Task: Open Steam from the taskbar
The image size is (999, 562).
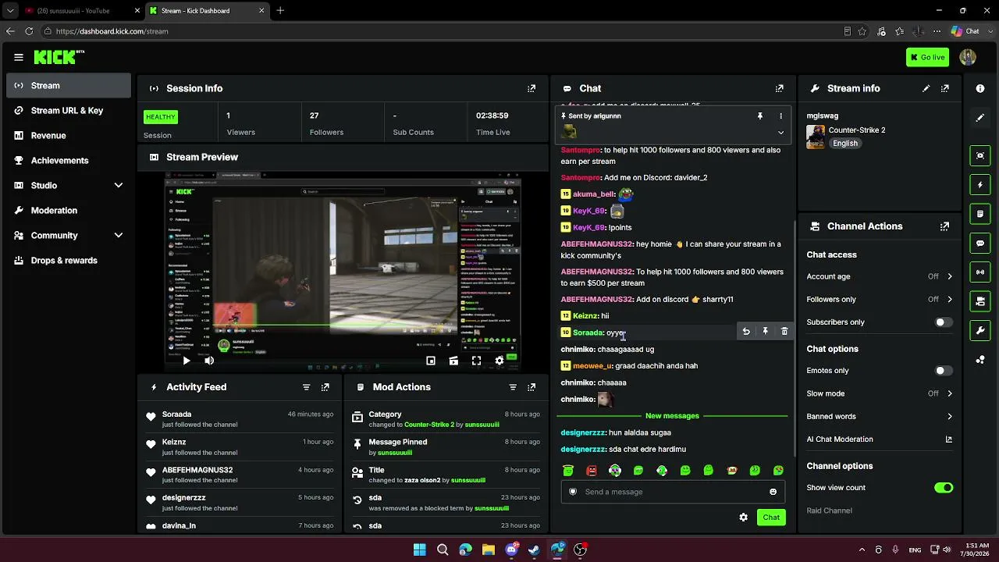Action: 534,550
